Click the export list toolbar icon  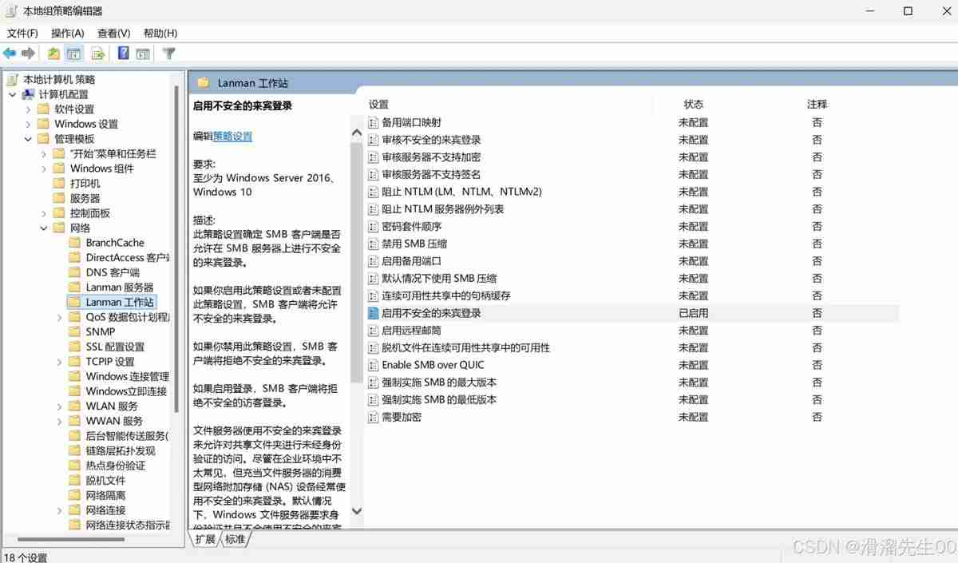(x=97, y=53)
